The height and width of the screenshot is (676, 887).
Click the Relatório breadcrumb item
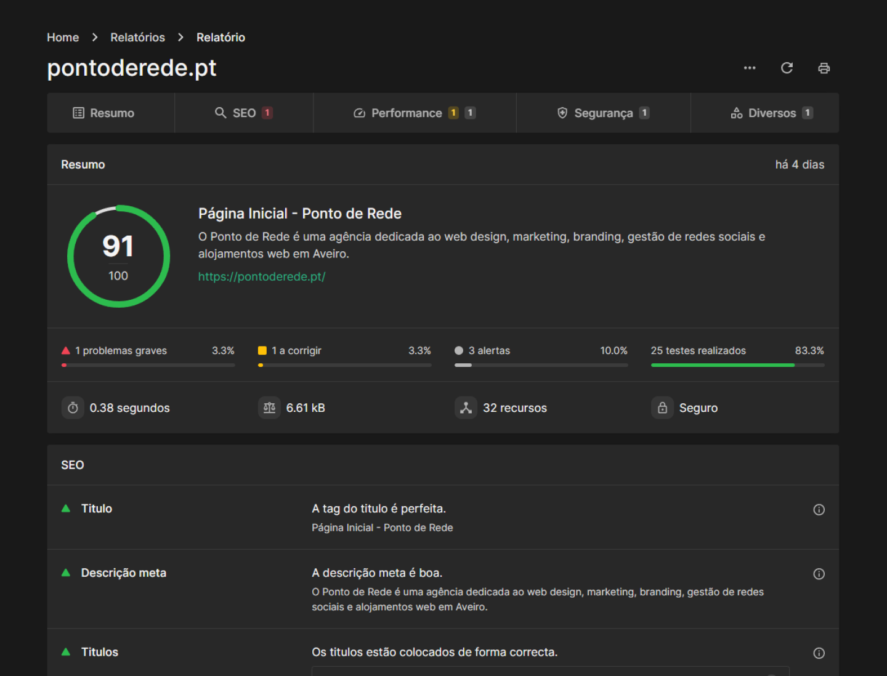point(221,38)
